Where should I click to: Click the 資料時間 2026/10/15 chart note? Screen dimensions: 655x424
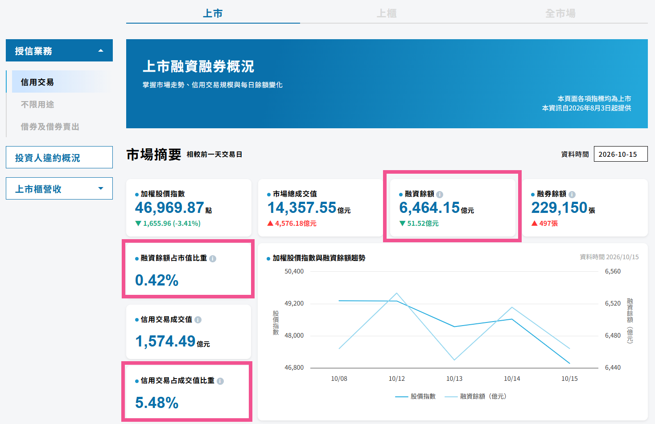pyautogui.click(x=609, y=257)
